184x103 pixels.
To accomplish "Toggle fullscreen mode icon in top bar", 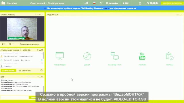I will click(101, 3).
